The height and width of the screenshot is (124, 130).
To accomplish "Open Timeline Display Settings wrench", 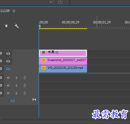I will pyautogui.click(x=17, y=26).
